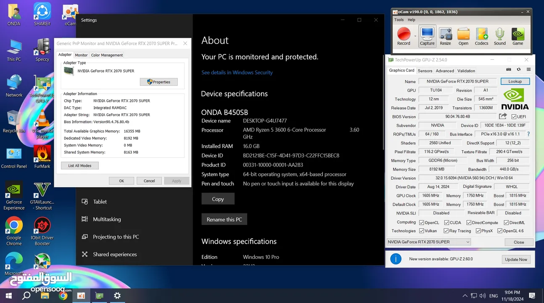Click Update Now in GPU-Z
This screenshot has width=544, height=303.
[516, 259]
